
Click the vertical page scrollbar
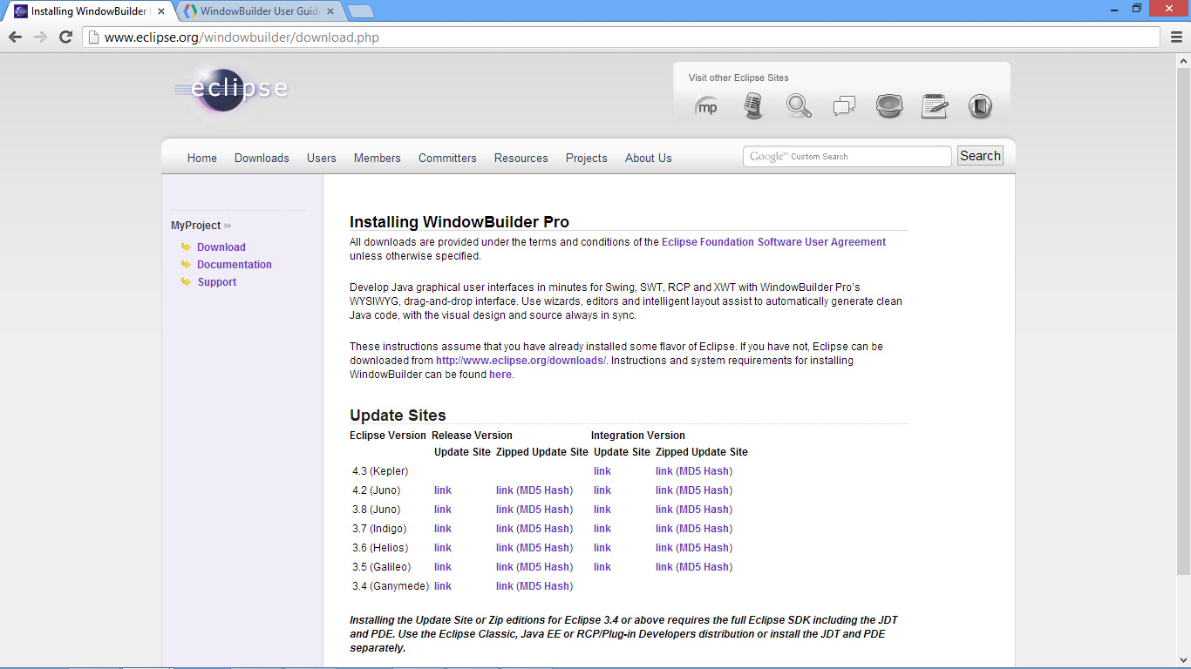[1183, 320]
